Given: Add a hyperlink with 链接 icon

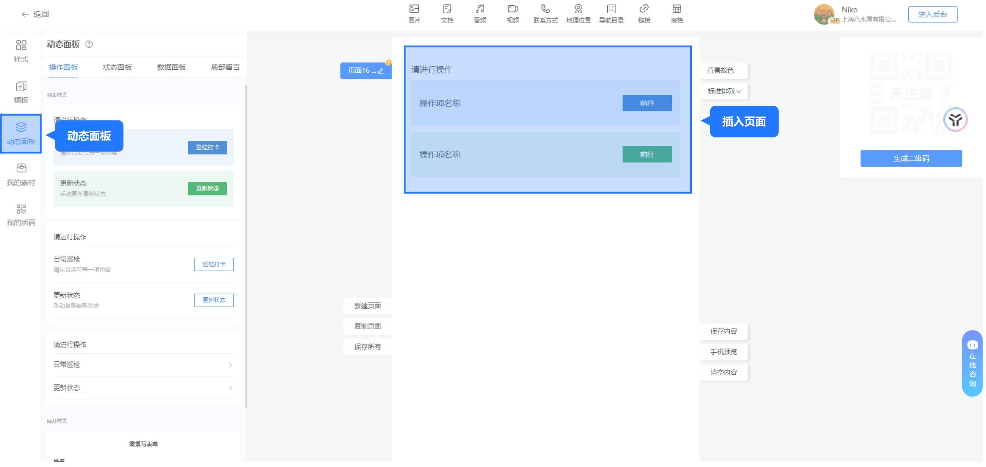Looking at the screenshot, I should (x=644, y=14).
